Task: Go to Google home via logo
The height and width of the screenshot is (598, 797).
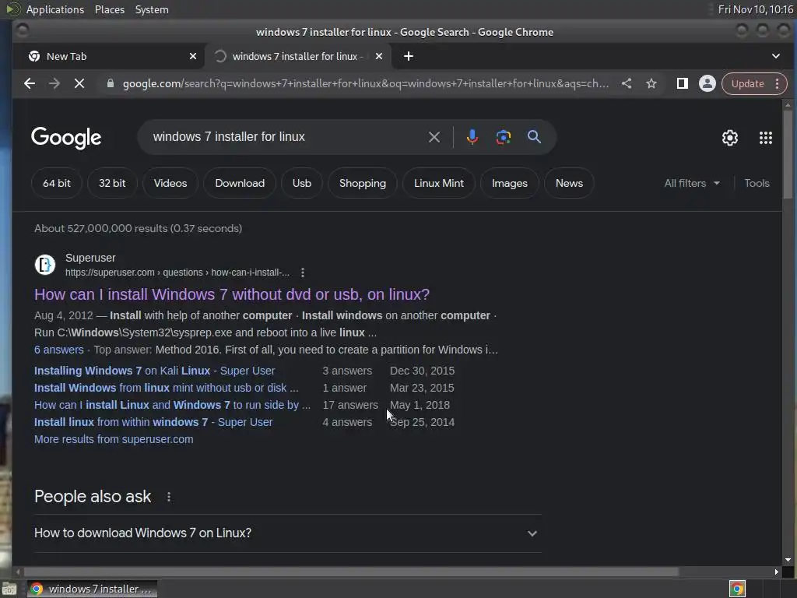Action: [66, 137]
